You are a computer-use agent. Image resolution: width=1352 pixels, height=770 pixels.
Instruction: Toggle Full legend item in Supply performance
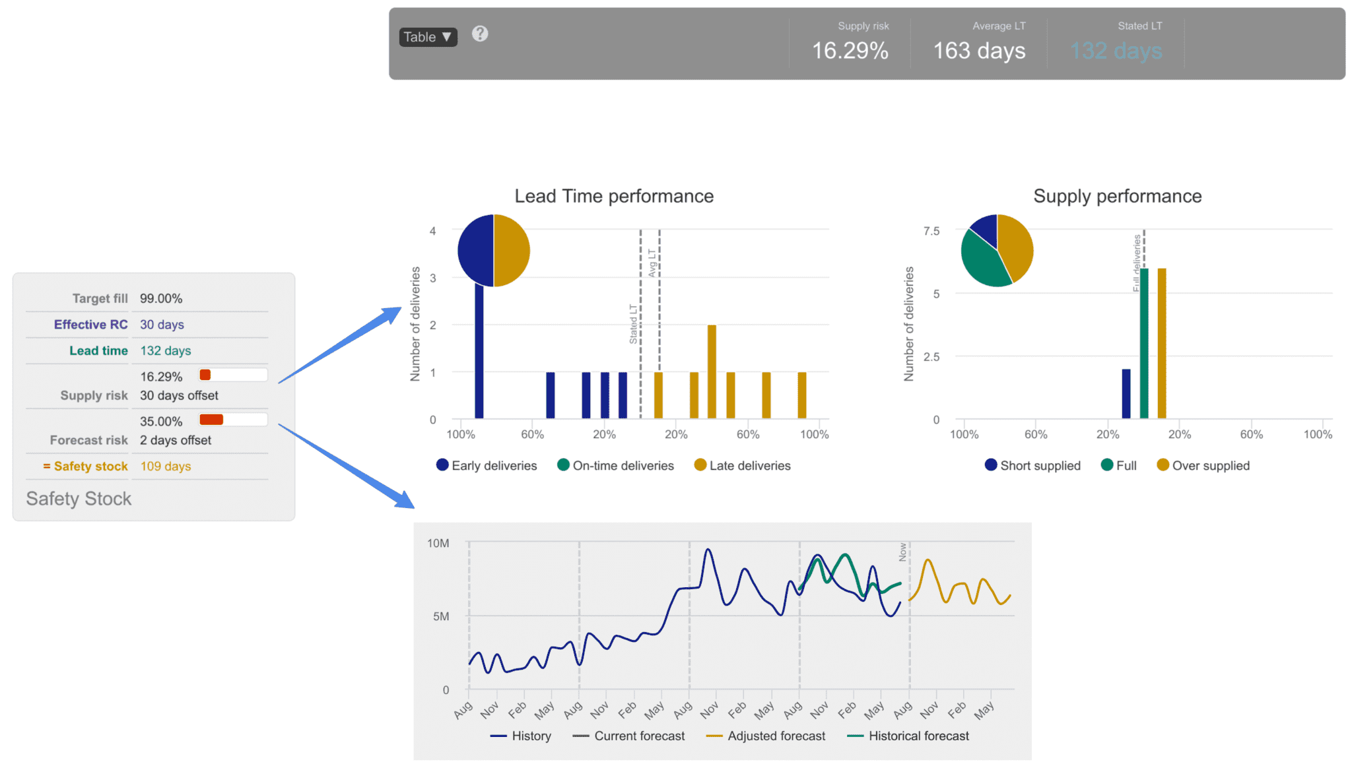pos(1119,465)
